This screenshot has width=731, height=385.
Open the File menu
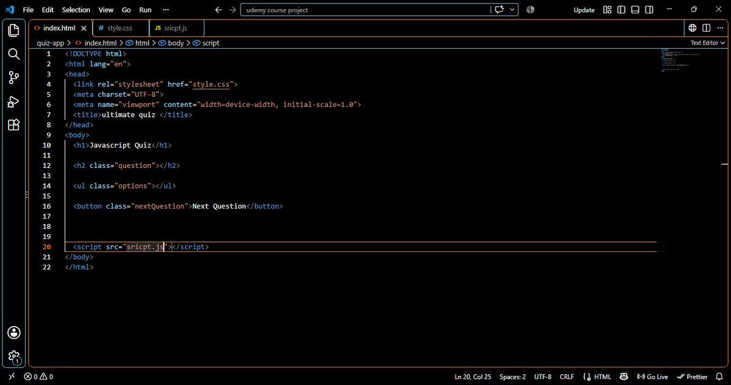click(x=28, y=10)
